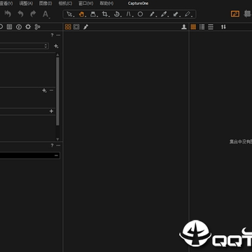Click the auto adjust 'A' icon
This screenshot has height=252, width=252.
click(45, 15)
